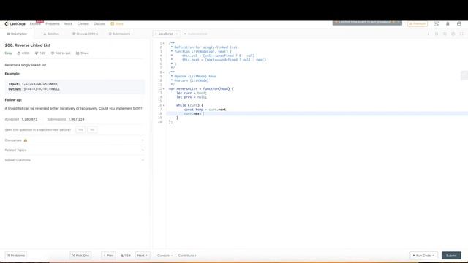Go to the Next problem
The width and height of the screenshot is (468, 263).
[x=143, y=256]
